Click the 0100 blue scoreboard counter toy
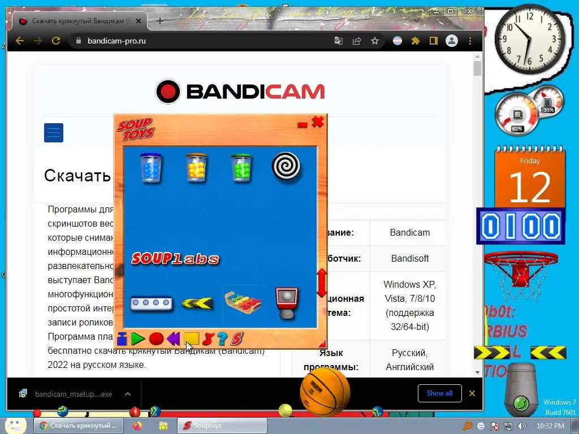Screen dimensions: 579x434 521,226
